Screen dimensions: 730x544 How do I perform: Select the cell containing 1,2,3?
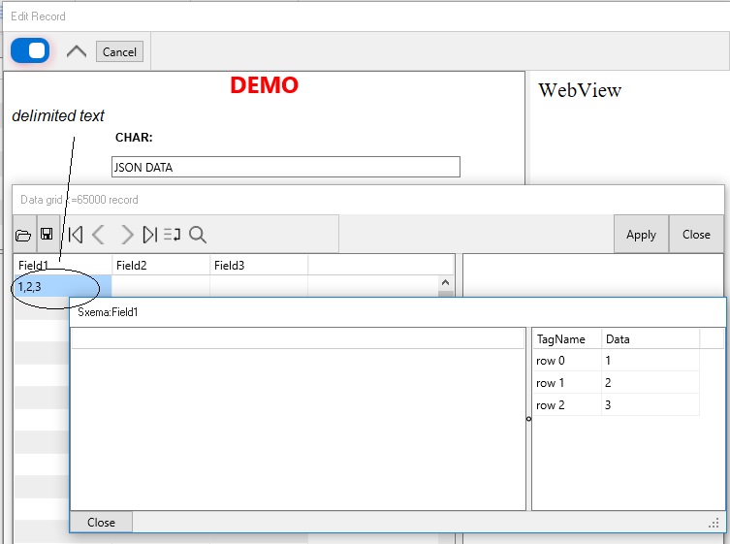click(63, 286)
